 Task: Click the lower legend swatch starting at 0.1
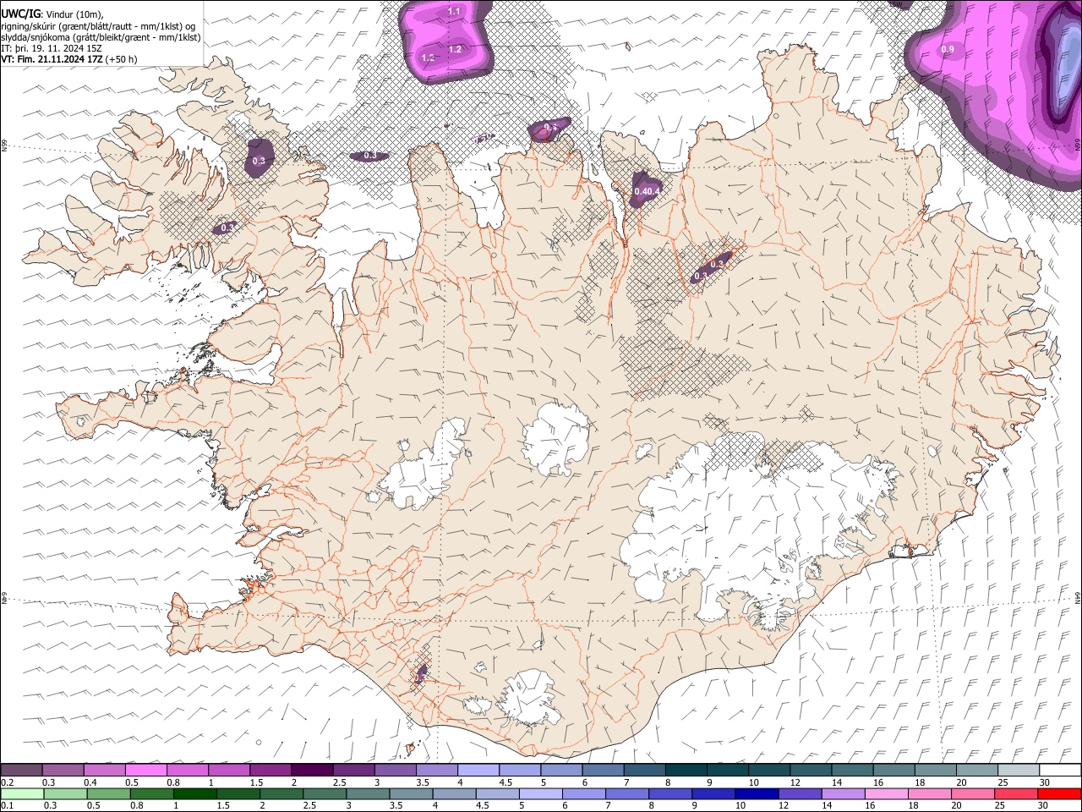click(22, 793)
